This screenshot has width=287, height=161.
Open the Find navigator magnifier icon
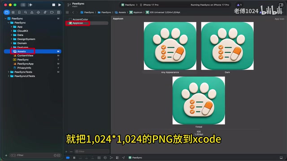click(26, 13)
